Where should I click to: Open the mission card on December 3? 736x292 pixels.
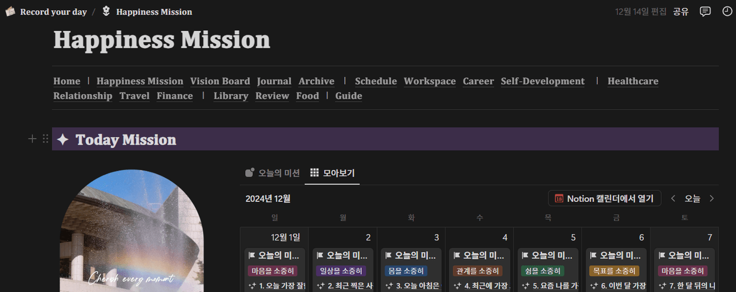click(411, 256)
